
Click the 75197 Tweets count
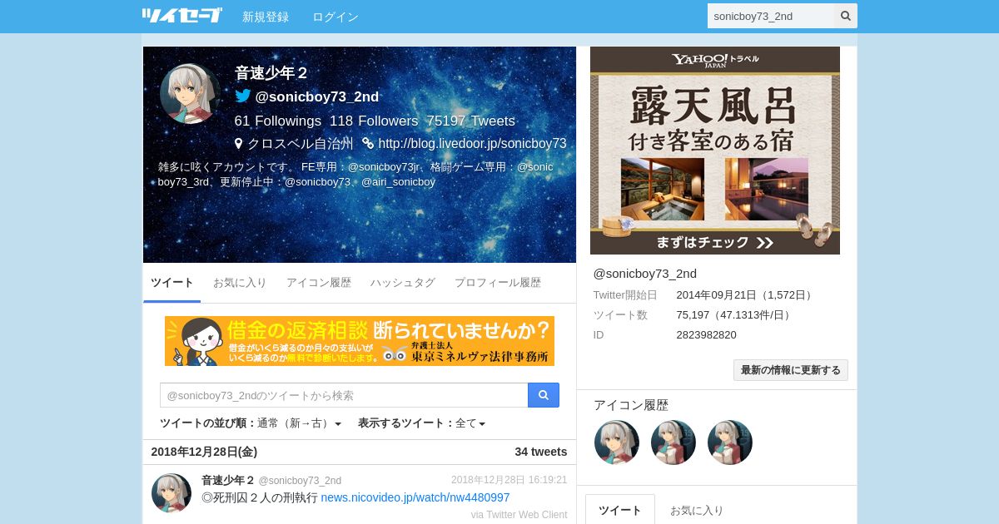[470, 121]
